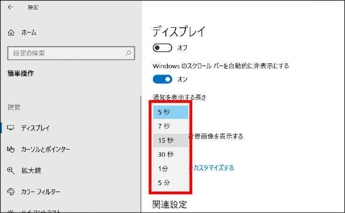Image resolution: width=345 pixels, height=213 pixels.
Task: Click the 通知を表示する長さ label
Action: point(180,97)
